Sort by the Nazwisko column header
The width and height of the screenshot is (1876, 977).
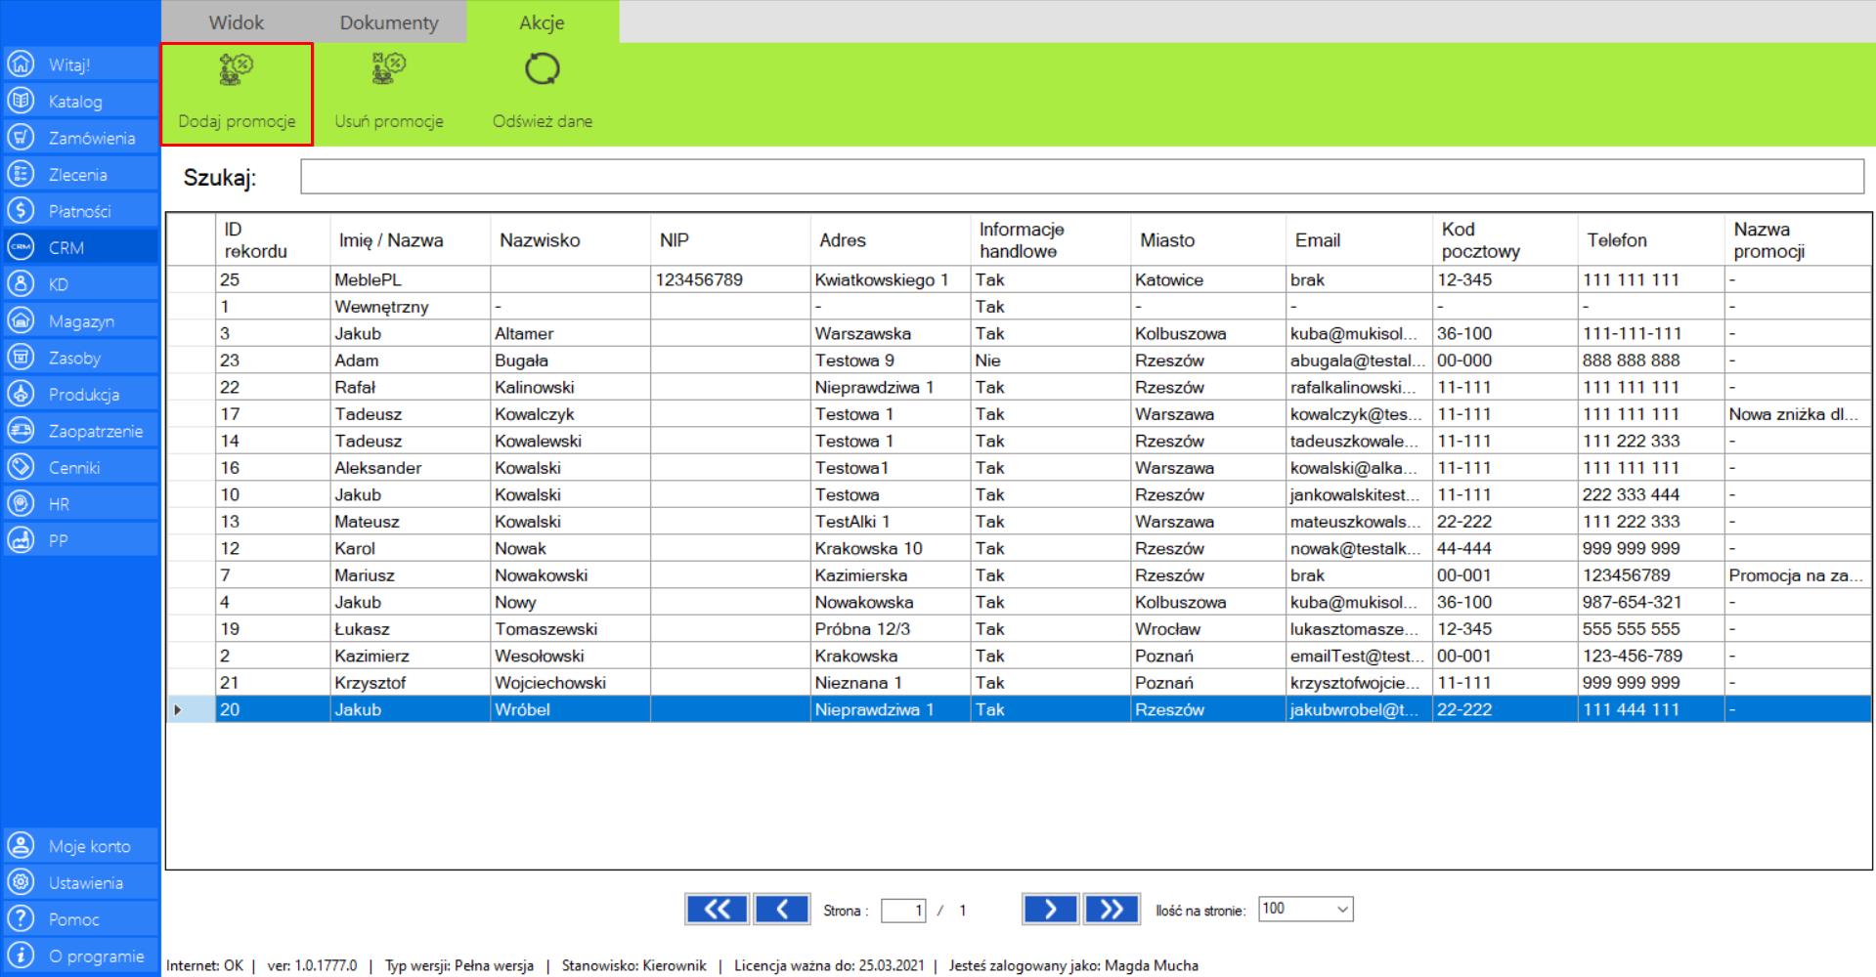point(570,240)
